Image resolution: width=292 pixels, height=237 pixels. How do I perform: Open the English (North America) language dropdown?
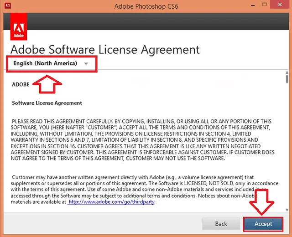coord(51,63)
